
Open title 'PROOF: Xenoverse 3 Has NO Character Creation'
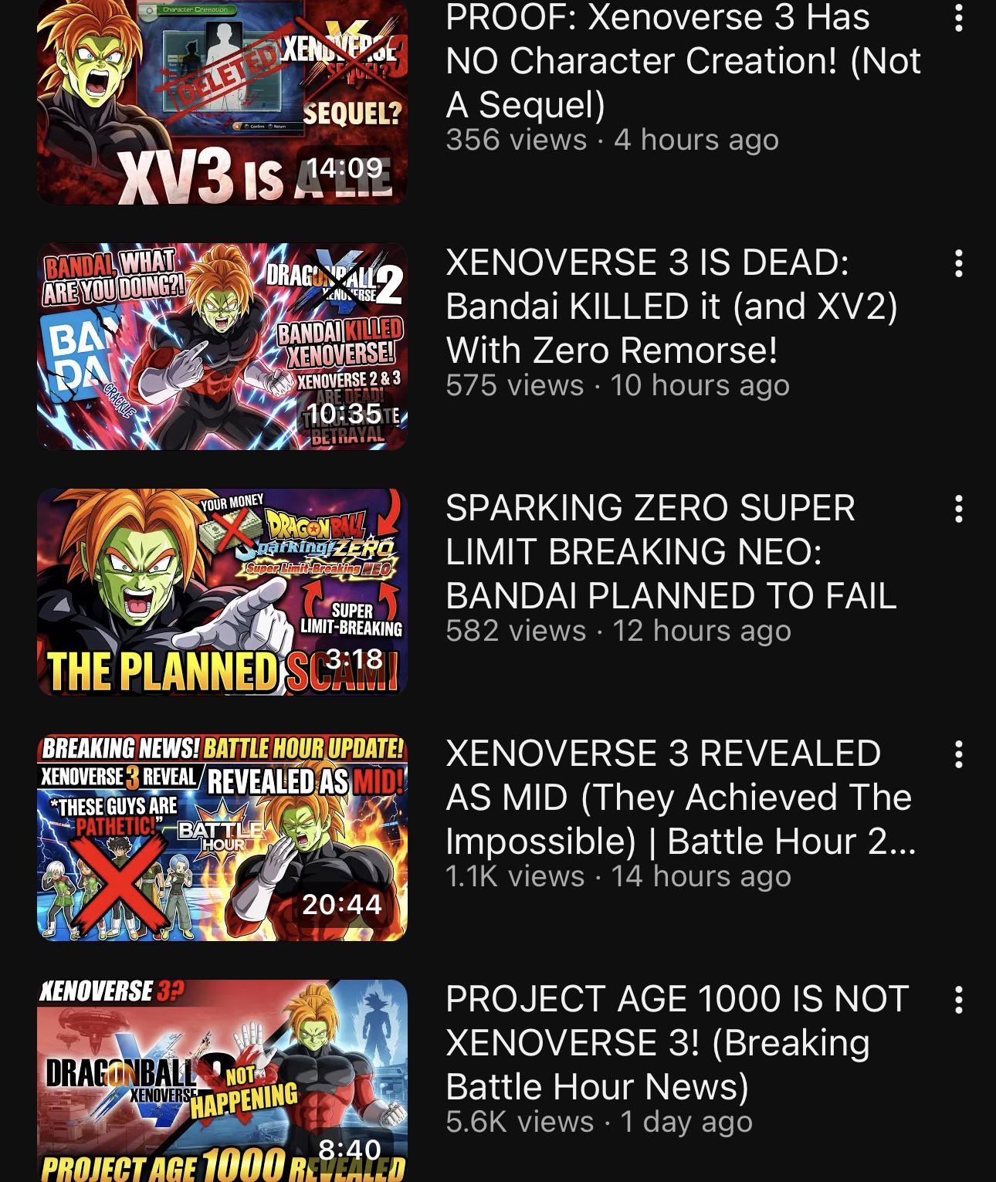click(x=683, y=61)
